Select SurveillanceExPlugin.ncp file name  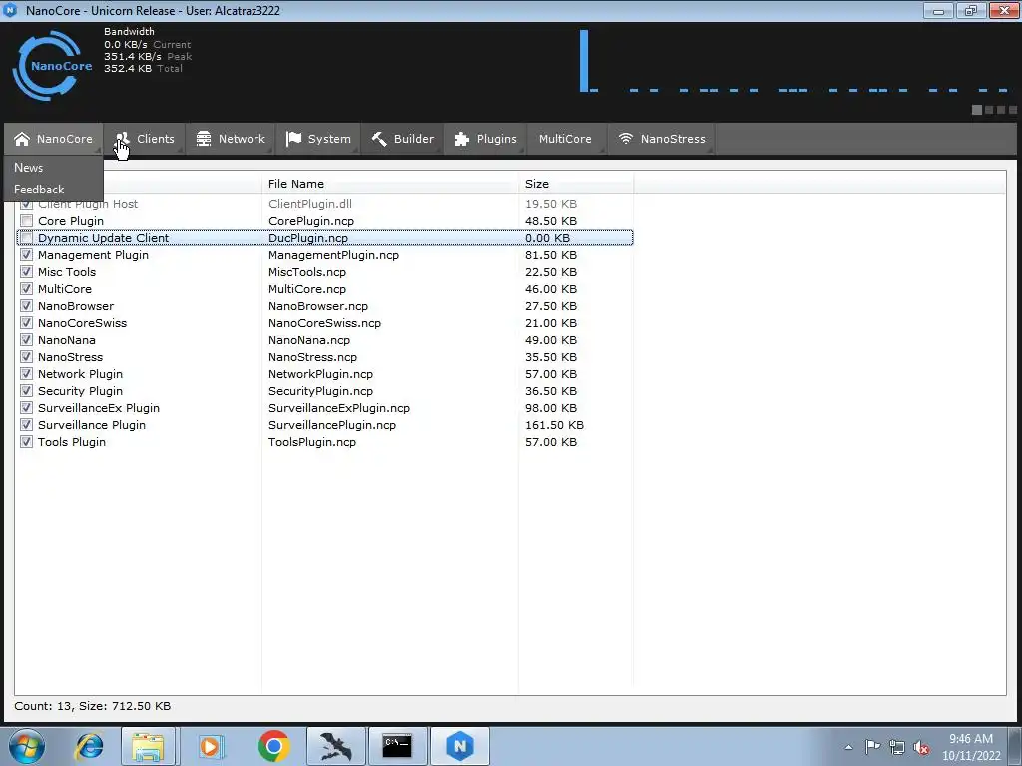[339, 408]
